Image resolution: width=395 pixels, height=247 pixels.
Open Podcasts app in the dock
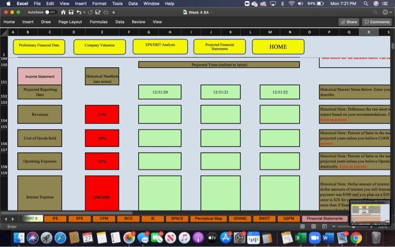[198, 237]
